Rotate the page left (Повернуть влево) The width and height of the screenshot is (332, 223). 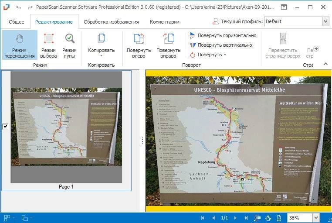pos(139,45)
